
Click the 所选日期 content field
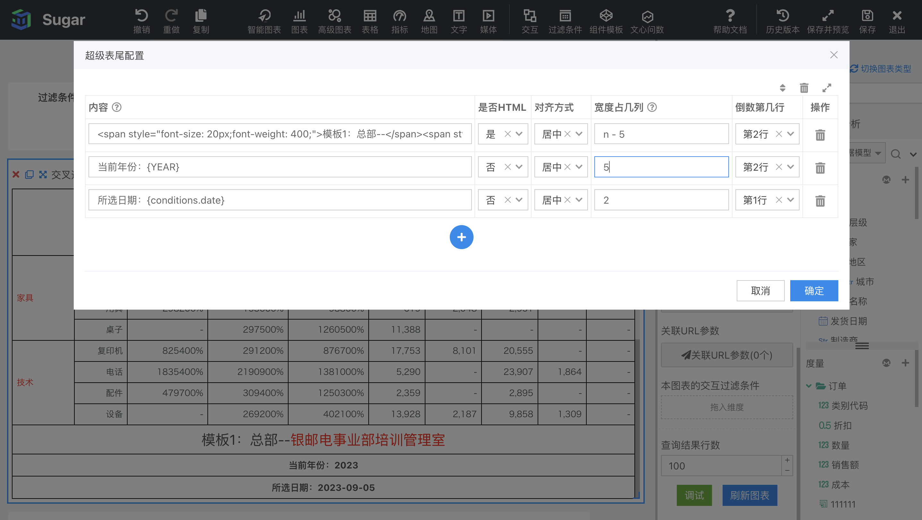coord(280,200)
